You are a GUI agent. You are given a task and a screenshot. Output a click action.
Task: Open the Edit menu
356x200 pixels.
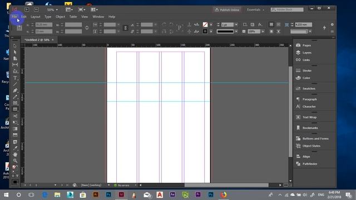(23, 17)
